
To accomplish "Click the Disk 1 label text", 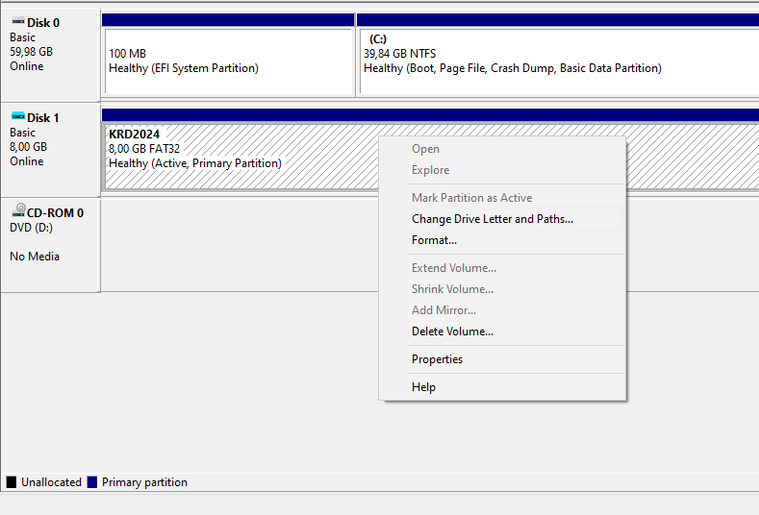I will pos(43,118).
